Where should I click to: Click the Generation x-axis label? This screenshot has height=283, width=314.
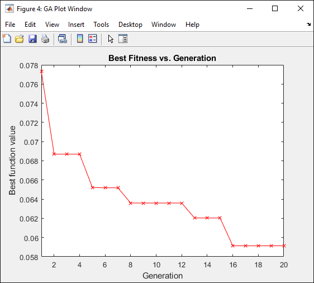[x=163, y=276]
